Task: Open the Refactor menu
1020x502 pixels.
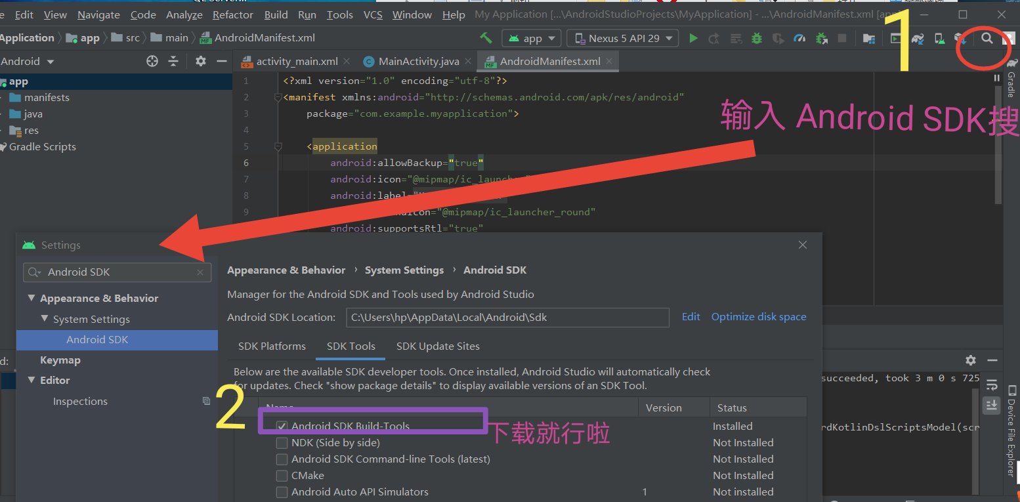Action: (232, 14)
